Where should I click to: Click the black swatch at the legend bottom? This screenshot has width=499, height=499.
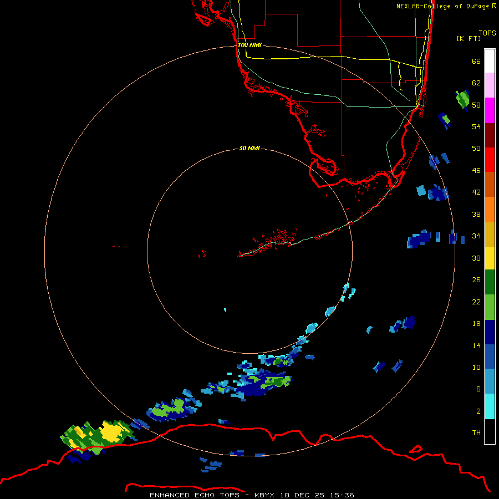[490, 431]
